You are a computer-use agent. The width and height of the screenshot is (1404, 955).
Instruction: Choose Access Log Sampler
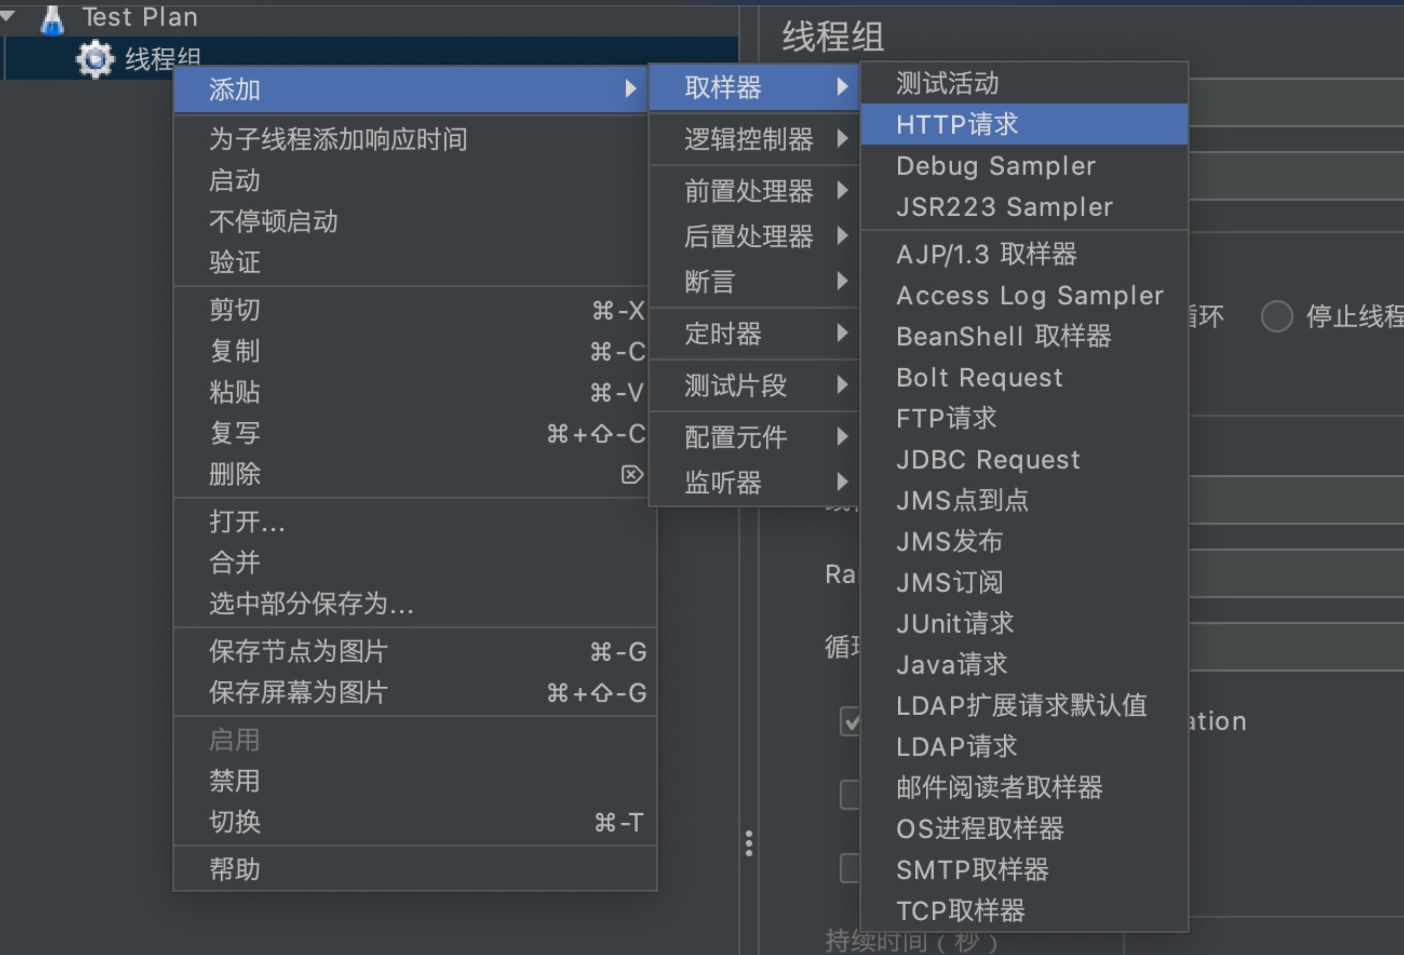point(1025,296)
